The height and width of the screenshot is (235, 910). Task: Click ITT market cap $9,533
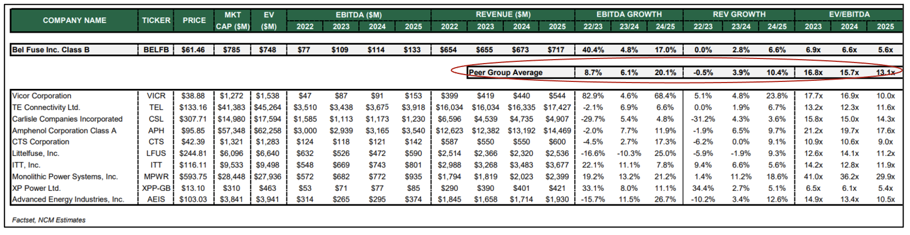point(231,165)
